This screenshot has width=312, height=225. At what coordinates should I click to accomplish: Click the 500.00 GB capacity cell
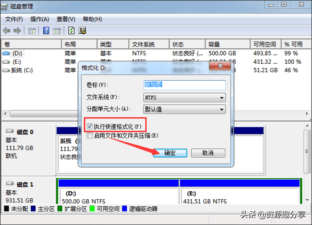[222, 53]
